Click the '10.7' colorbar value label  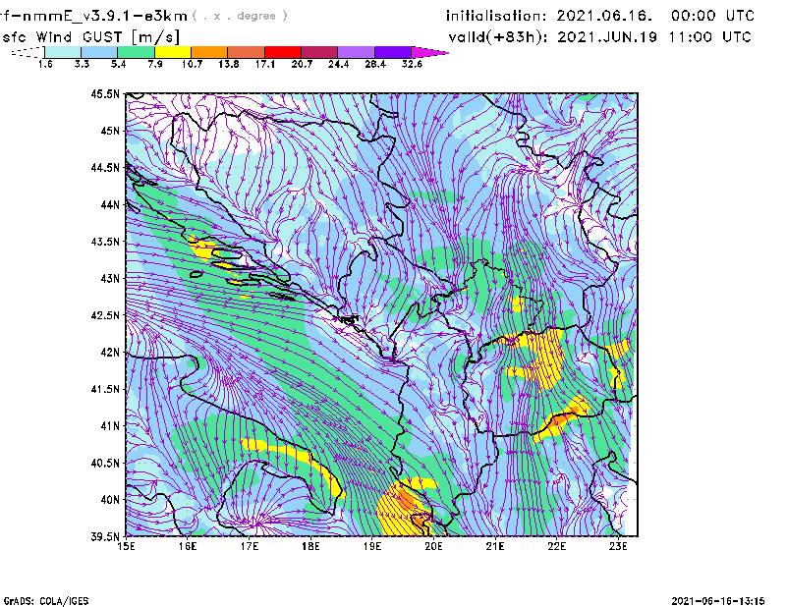[192, 64]
